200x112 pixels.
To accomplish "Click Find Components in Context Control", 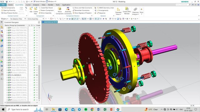I will [8, 8].
